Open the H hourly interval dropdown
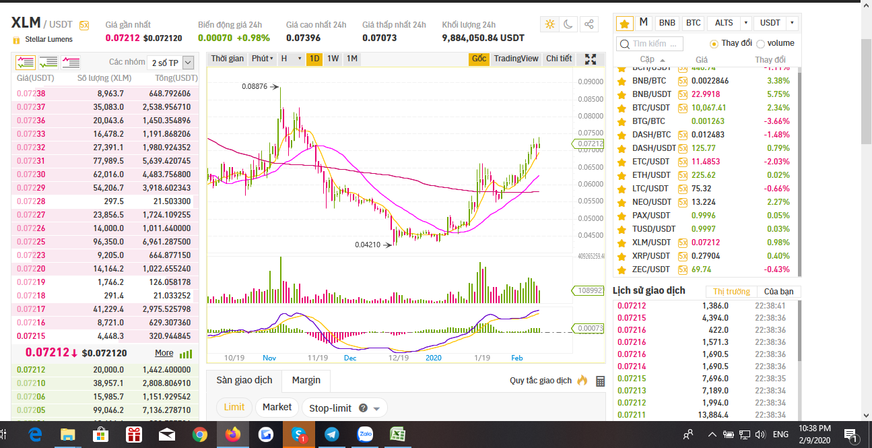Viewport: 872px width, 448px height. pyautogui.click(x=290, y=59)
